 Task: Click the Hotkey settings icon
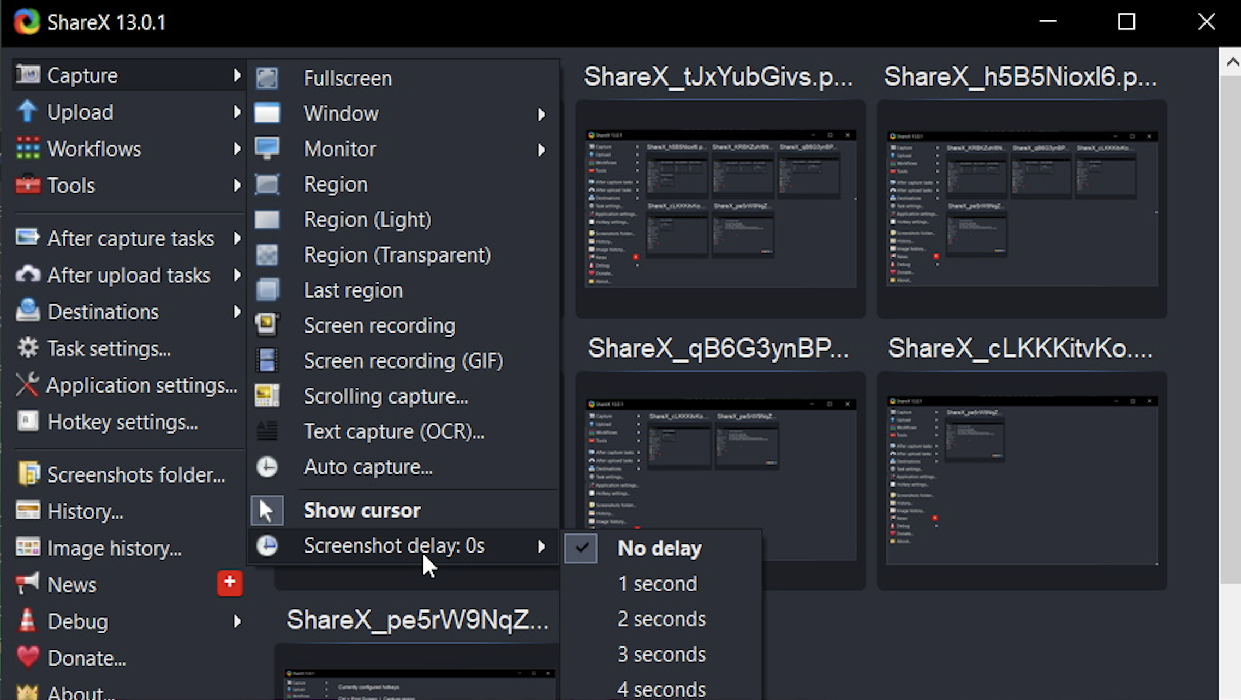point(27,421)
